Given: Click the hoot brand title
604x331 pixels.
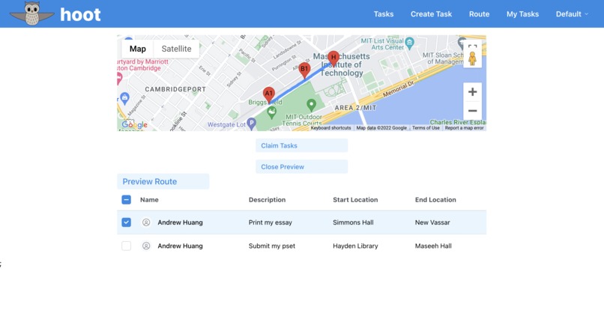Looking at the screenshot, I should click(80, 15).
